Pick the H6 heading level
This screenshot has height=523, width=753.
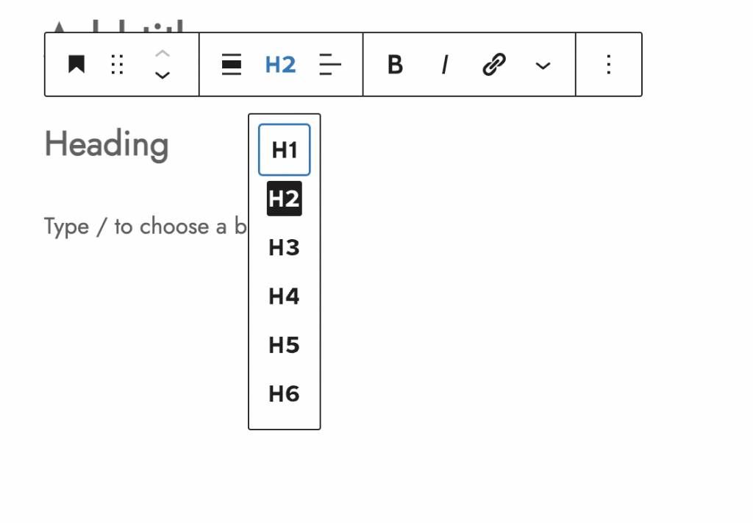285,394
